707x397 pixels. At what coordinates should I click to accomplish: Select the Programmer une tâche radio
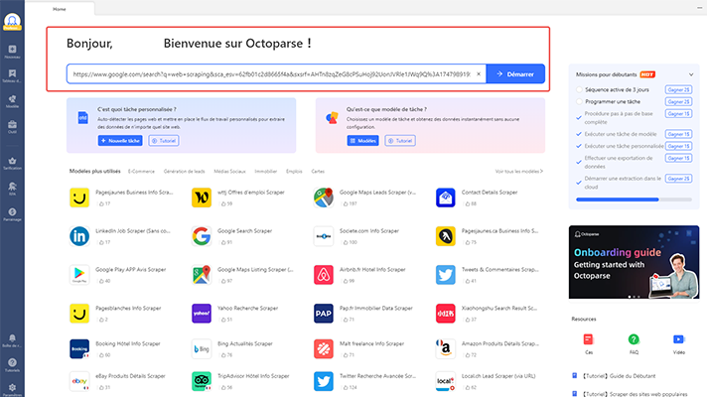[579, 102]
